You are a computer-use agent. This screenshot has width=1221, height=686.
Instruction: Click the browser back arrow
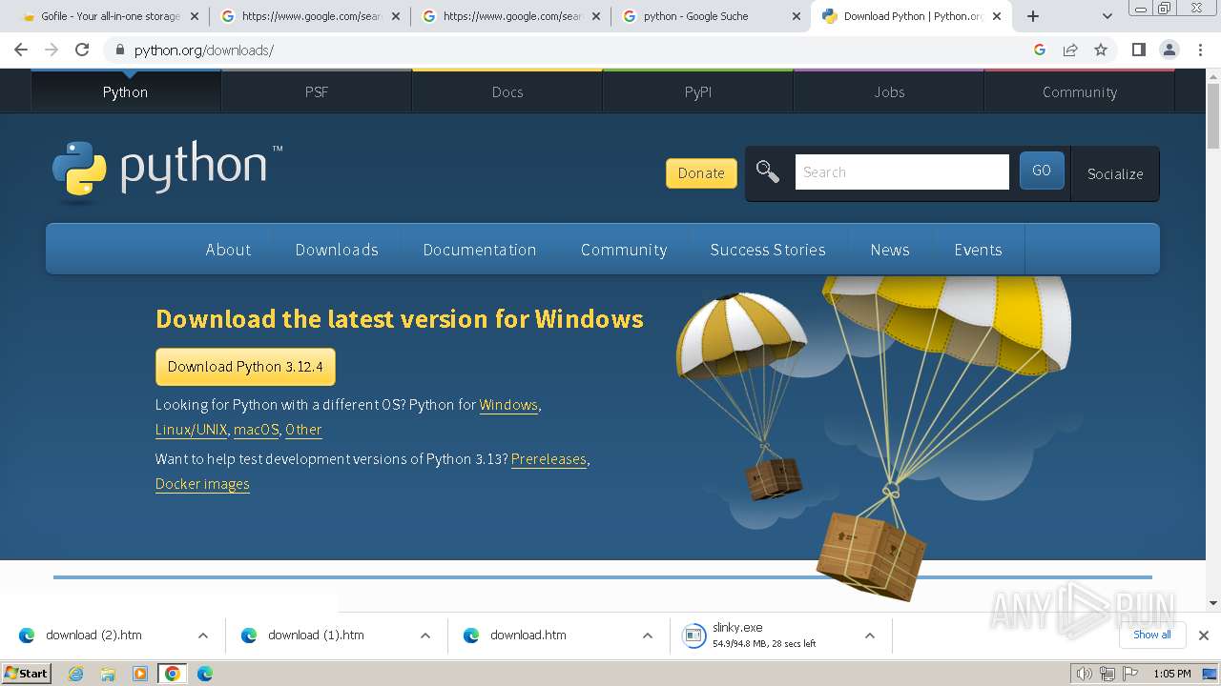tap(21, 50)
